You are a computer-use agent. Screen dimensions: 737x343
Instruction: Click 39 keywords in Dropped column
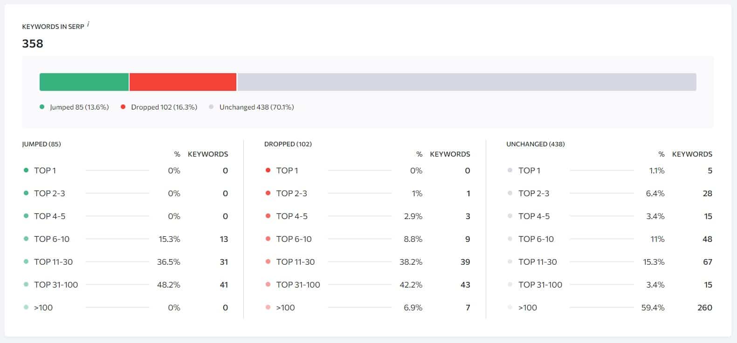click(x=465, y=262)
